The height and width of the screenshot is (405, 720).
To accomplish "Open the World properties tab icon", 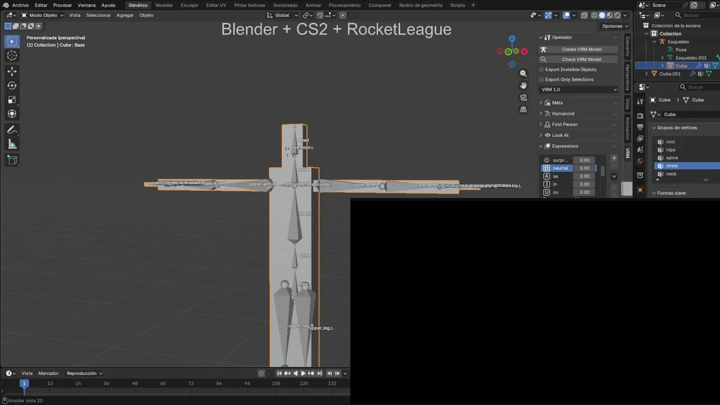I will (640, 161).
